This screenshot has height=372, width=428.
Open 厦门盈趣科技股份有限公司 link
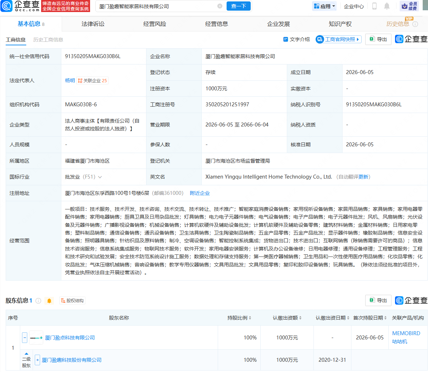pyautogui.click(x=72, y=360)
